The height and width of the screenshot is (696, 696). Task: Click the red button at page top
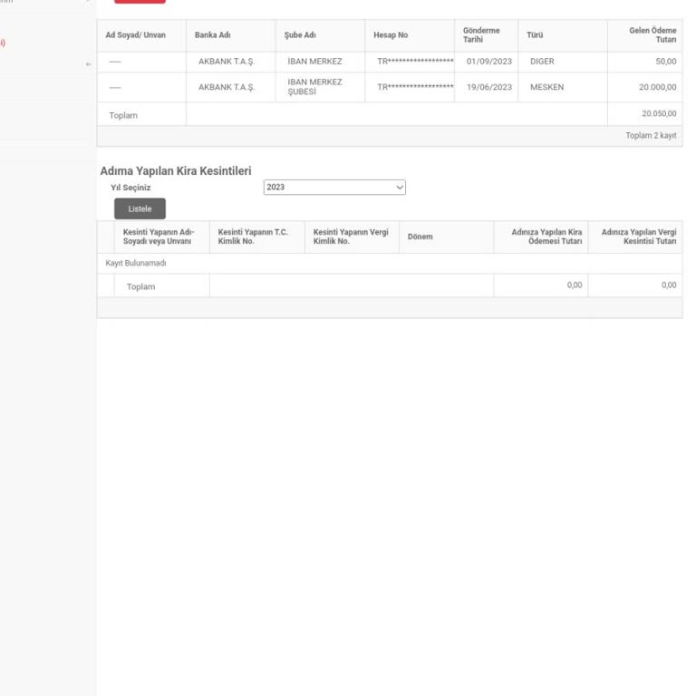(140, 2)
